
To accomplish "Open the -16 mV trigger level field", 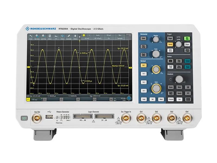I will 87,38.
